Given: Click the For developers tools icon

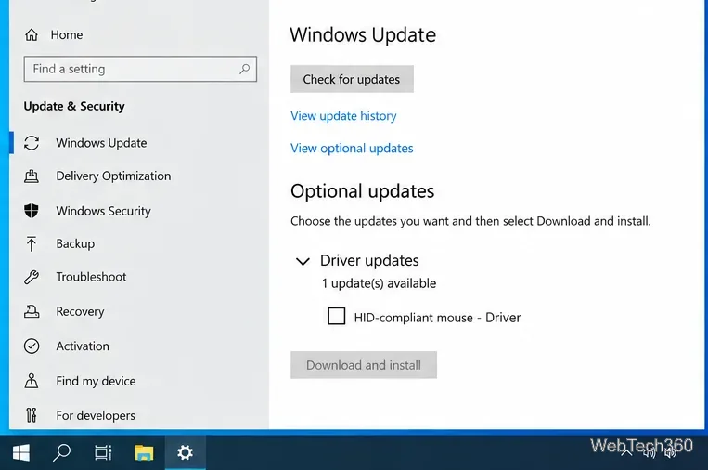Looking at the screenshot, I should [x=32, y=415].
